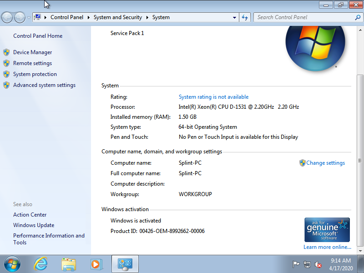Click the Windows is activated text
Image resolution: width=364 pixels, height=273 pixels.
click(136, 221)
